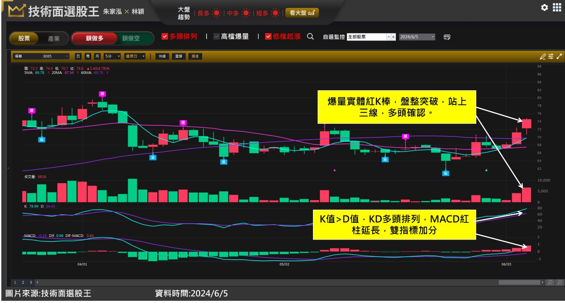Select the pen drawing tool above the chart
This screenshot has width=565, height=303.
(x=542, y=56)
